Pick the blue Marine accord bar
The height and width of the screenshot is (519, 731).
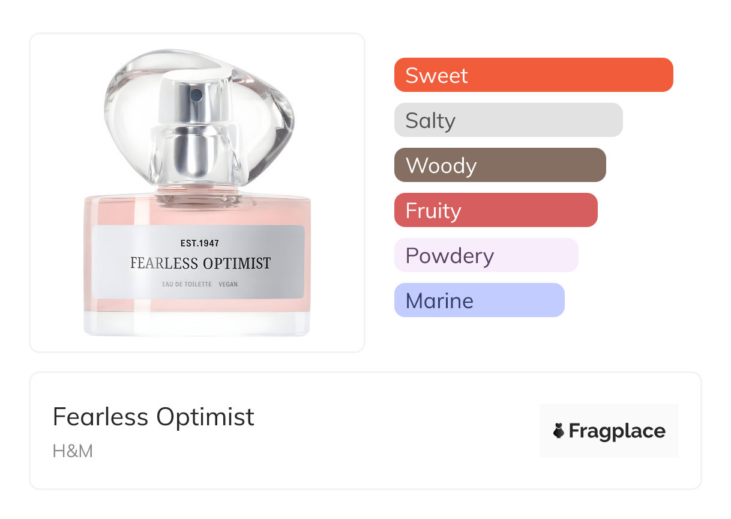tap(479, 300)
